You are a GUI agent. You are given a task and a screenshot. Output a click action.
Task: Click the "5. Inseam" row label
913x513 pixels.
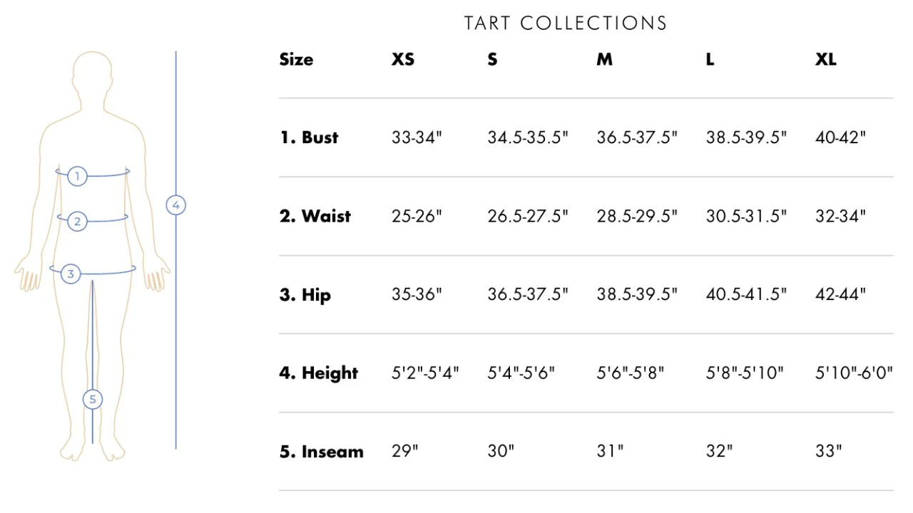pos(322,451)
